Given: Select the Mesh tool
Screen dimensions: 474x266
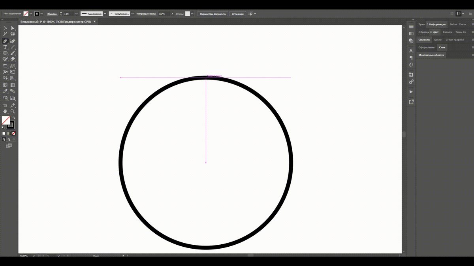Looking at the screenshot, I should pos(5,85).
